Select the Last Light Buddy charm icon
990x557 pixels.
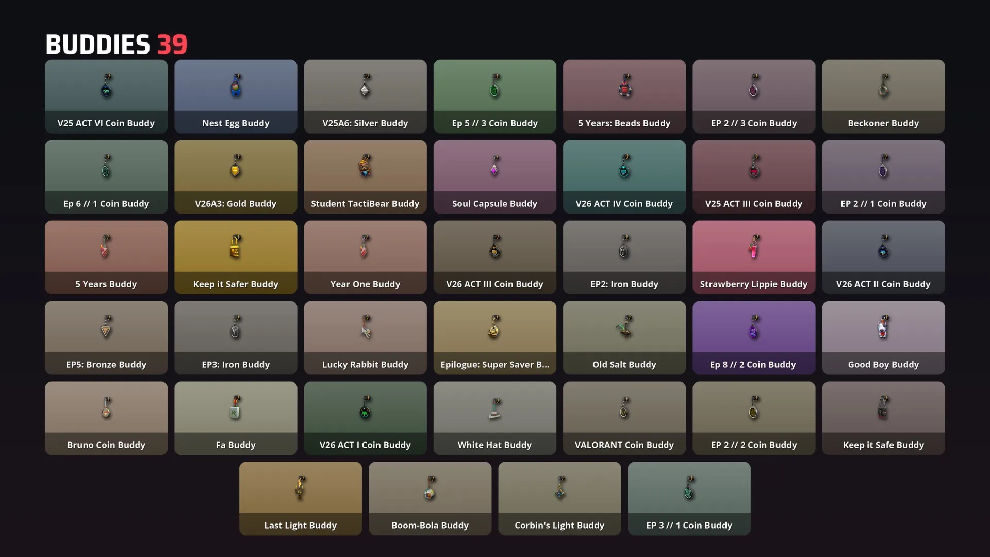pyautogui.click(x=301, y=488)
